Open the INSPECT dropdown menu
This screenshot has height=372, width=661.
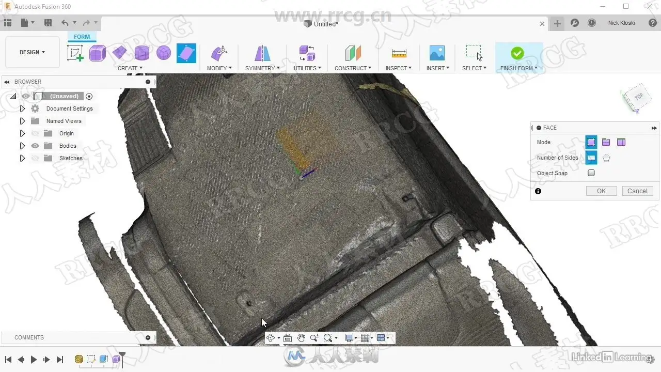click(x=399, y=68)
